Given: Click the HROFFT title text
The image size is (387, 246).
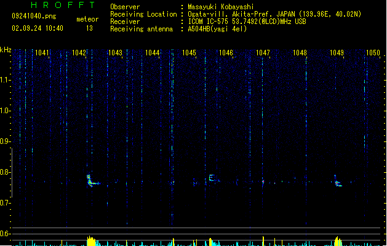Looking at the screenshot, I should click(x=63, y=5).
